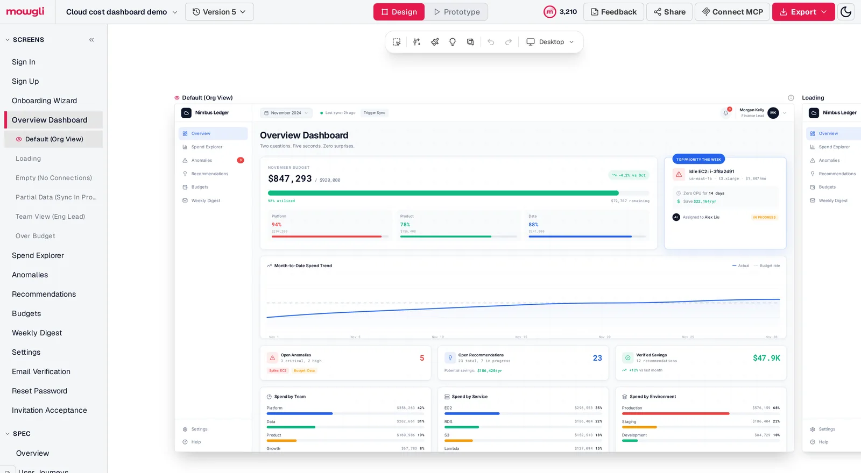
Task: Toggle dark mode moon icon
Action: point(846,12)
